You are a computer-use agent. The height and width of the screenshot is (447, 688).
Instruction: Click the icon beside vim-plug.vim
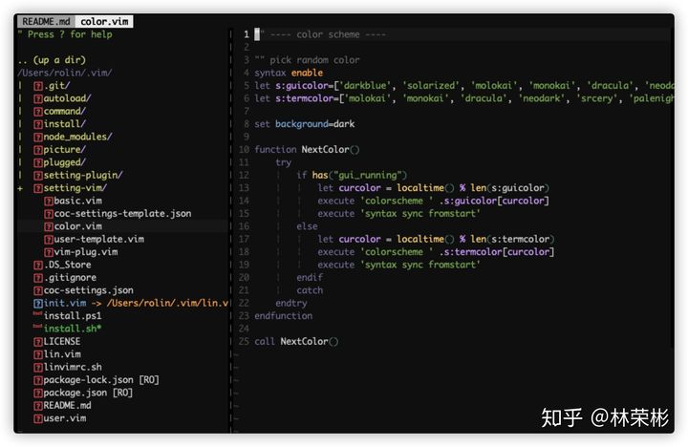[49, 252]
